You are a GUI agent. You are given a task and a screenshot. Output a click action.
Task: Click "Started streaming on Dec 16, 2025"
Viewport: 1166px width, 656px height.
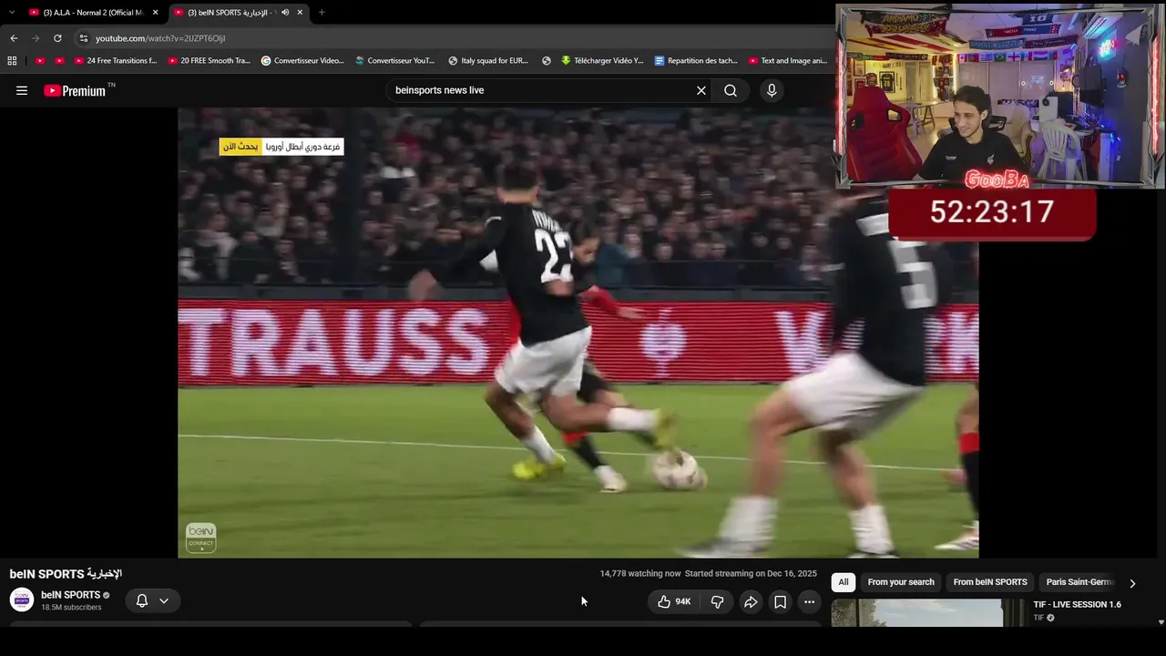(751, 574)
